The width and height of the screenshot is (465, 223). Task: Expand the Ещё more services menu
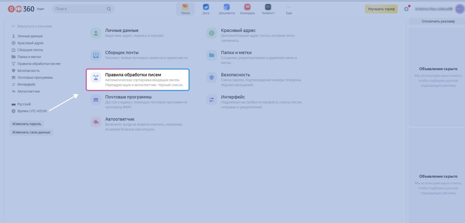[x=289, y=9]
